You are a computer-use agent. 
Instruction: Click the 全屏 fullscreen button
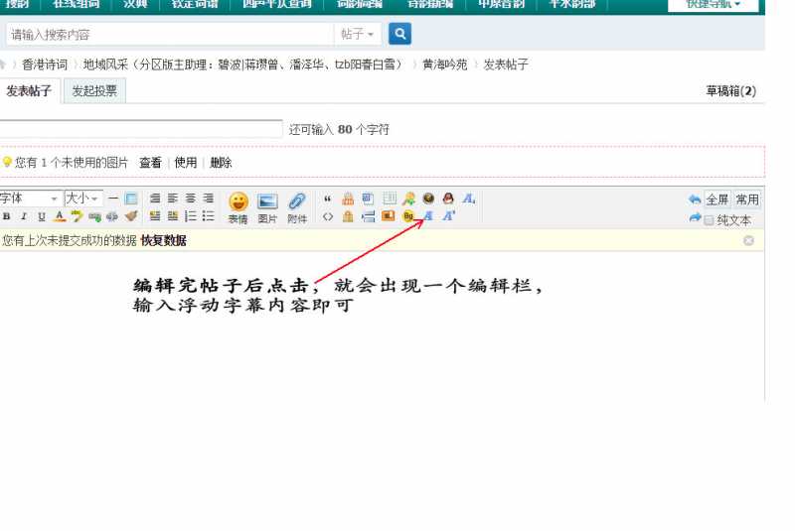click(x=716, y=199)
